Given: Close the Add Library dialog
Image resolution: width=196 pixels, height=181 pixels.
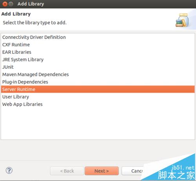Looking at the screenshot, I should [5, 4].
